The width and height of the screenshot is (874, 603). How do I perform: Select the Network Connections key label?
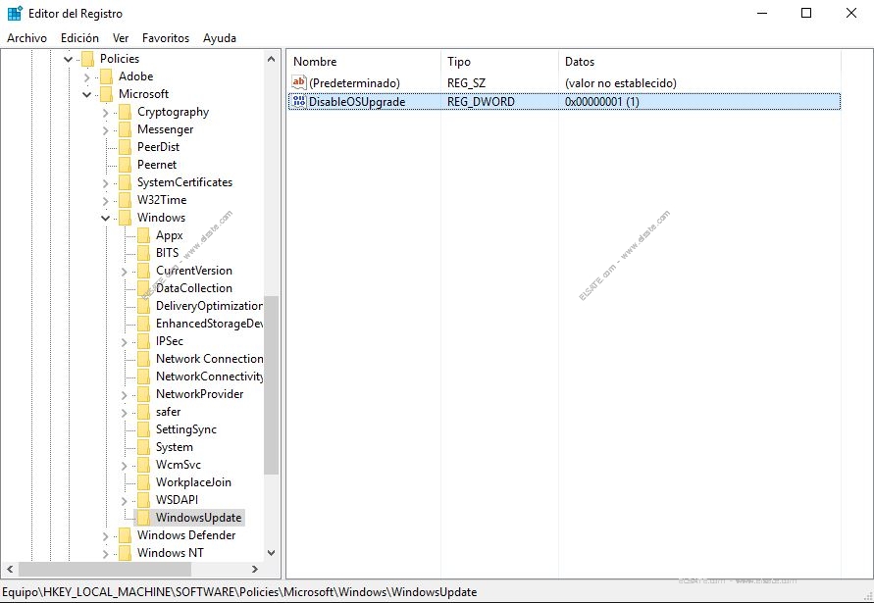(x=209, y=359)
